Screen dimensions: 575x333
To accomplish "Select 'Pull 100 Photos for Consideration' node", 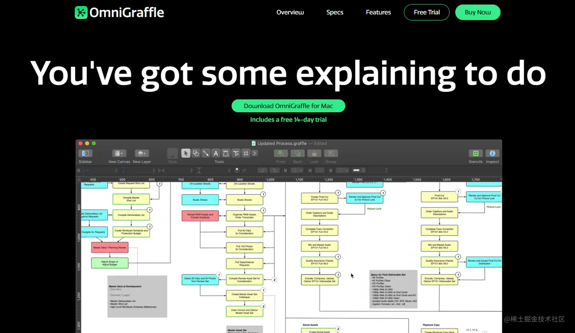I will (245, 248).
